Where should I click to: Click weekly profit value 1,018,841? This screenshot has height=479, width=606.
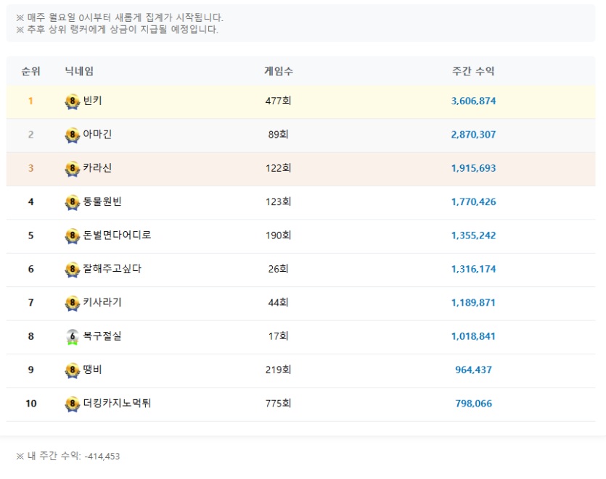point(473,336)
